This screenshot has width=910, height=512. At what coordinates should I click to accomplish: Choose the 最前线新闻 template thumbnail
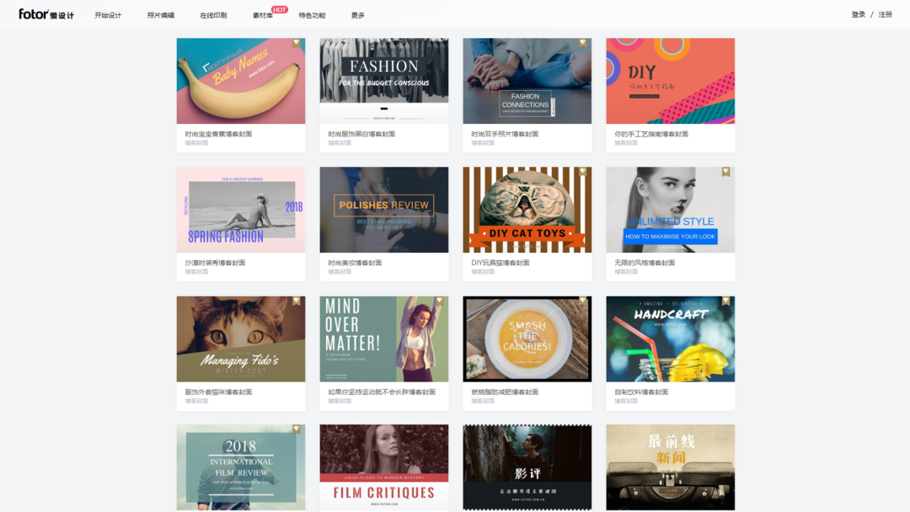pos(671,467)
